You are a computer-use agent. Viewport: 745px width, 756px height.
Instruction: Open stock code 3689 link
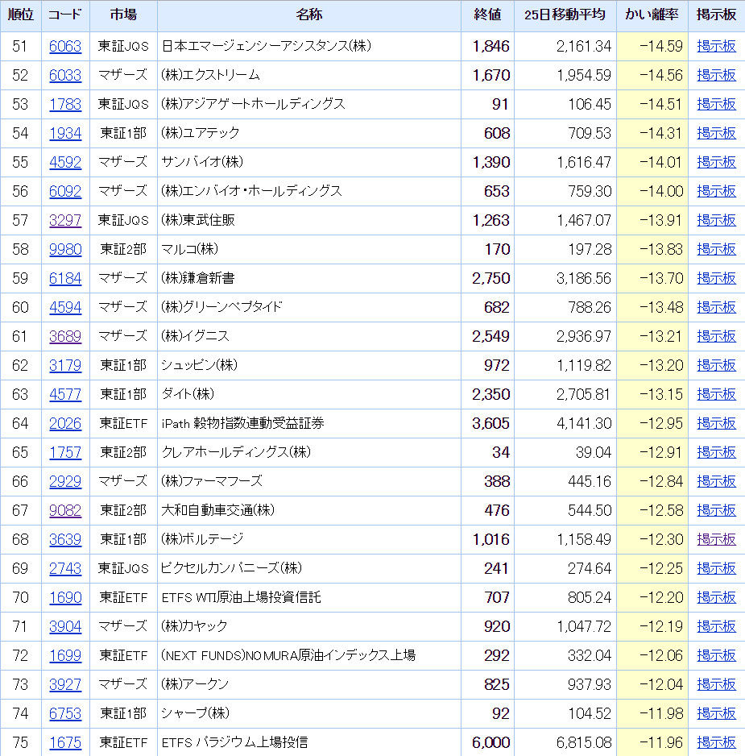tap(65, 336)
